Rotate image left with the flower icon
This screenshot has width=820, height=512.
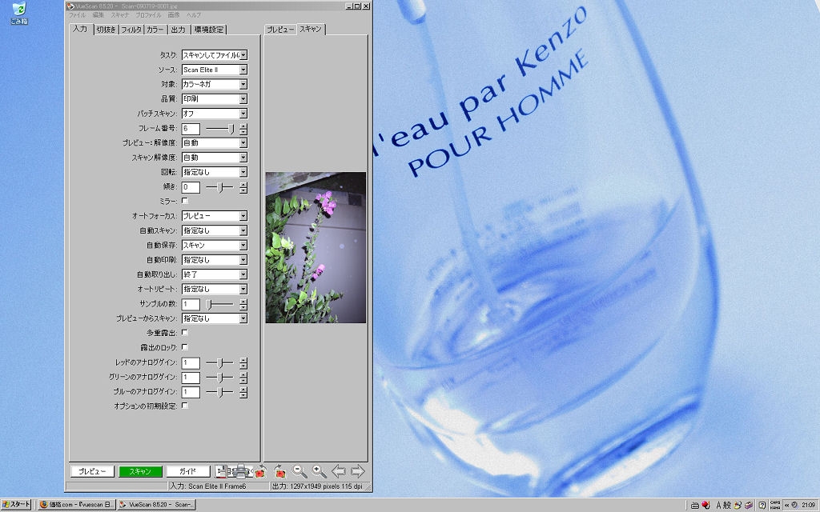point(260,471)
